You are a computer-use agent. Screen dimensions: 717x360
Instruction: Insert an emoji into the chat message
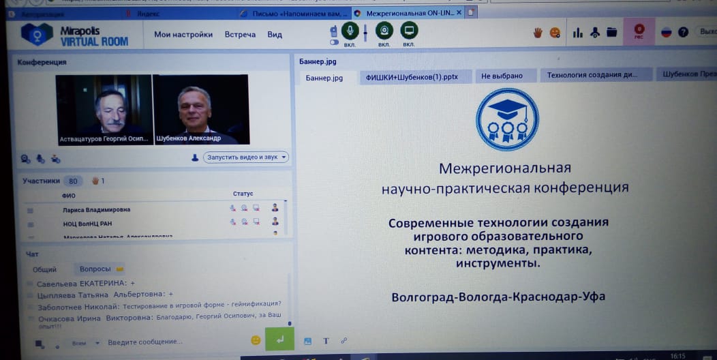256,340
